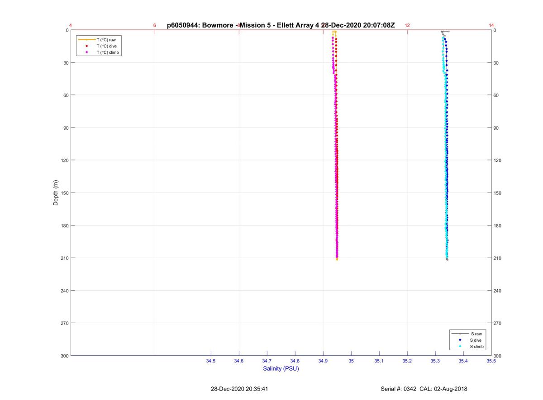543x400 pixels.
Task: Click salinity tick label 34.9
Action: tap(323, 361)
